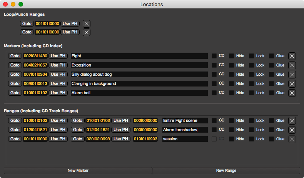Enable Lock for Alarm bell marker
The image size is (304, 178).
tap(252, 93)
